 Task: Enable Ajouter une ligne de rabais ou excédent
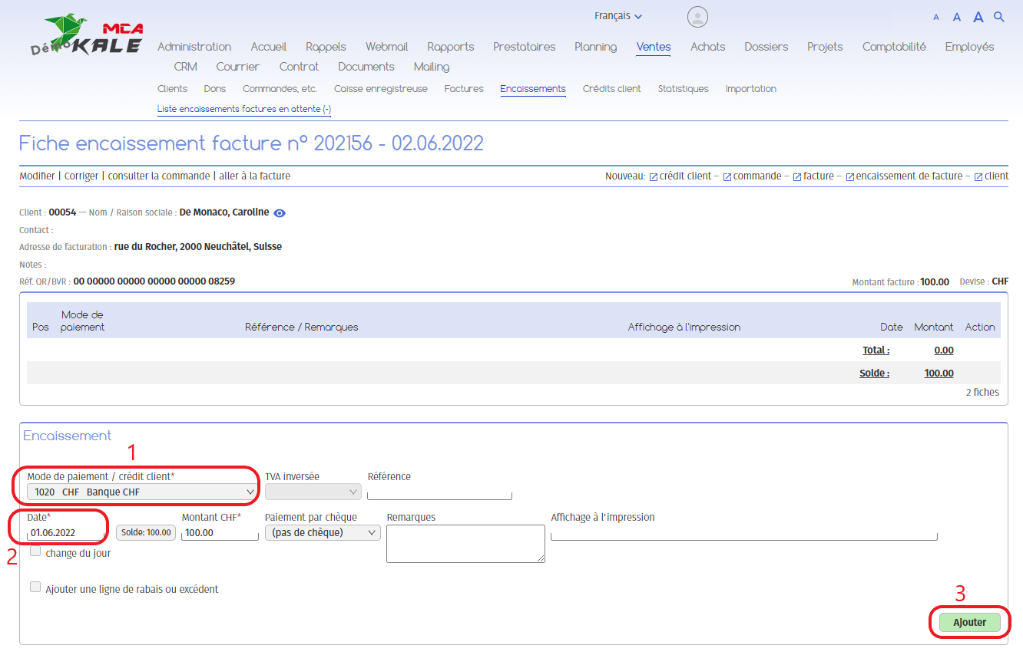pos(35,587)
